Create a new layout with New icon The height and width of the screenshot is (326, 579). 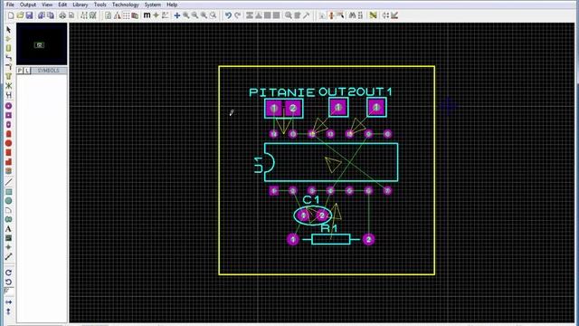11,15
